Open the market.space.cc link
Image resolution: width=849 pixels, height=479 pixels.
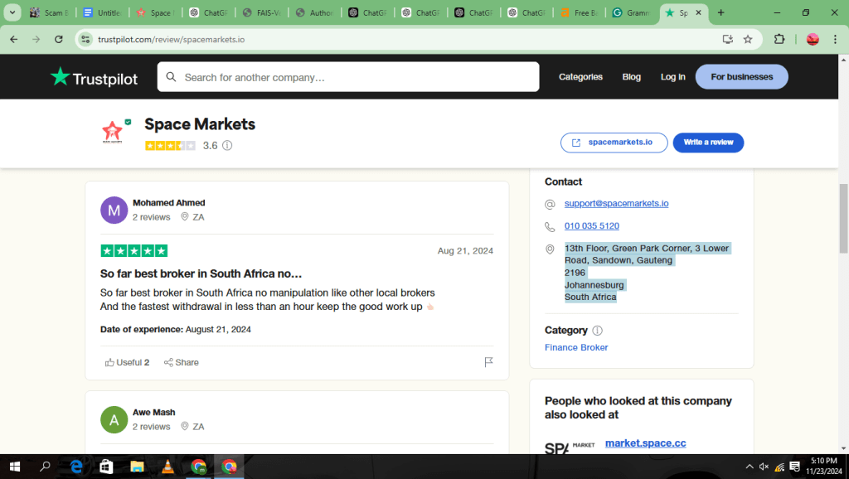pyautogui.click(x=645, y=443)
